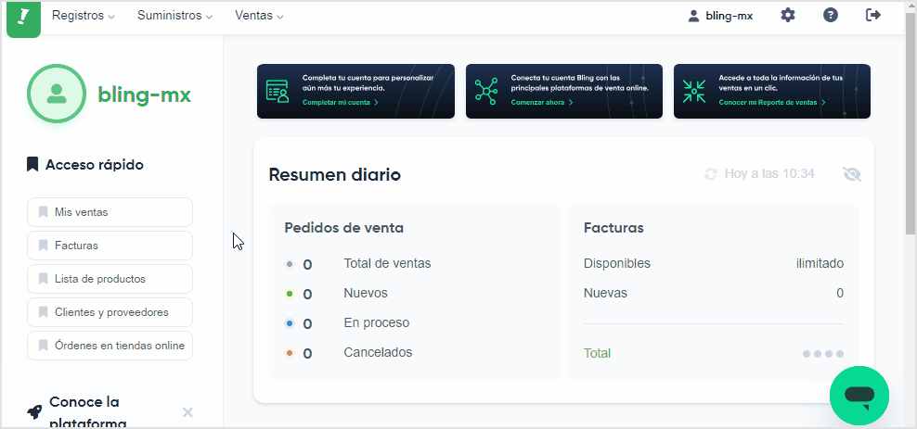917x429 pixels.
Task: Click the logout exit icon
Action: (873, 15)
